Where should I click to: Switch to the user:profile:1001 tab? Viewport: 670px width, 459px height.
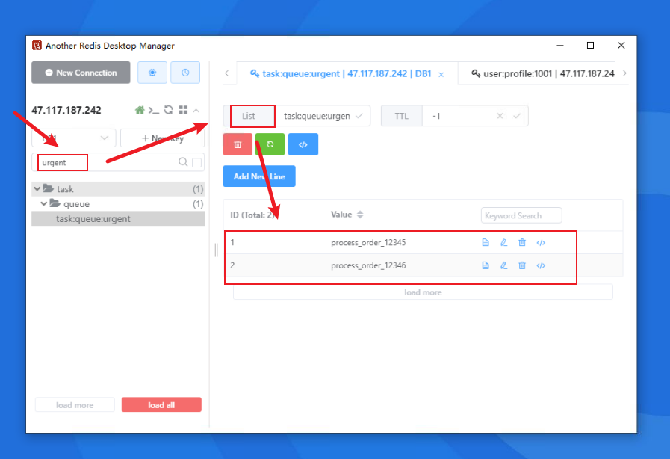543,73
